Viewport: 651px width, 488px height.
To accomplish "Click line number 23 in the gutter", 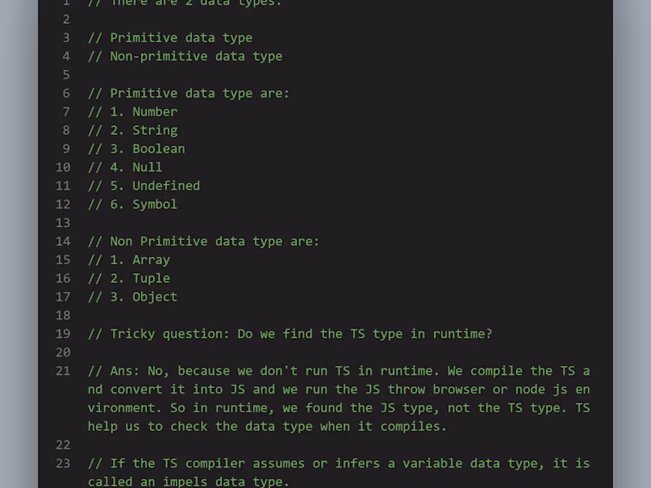I will click(63, 464).
